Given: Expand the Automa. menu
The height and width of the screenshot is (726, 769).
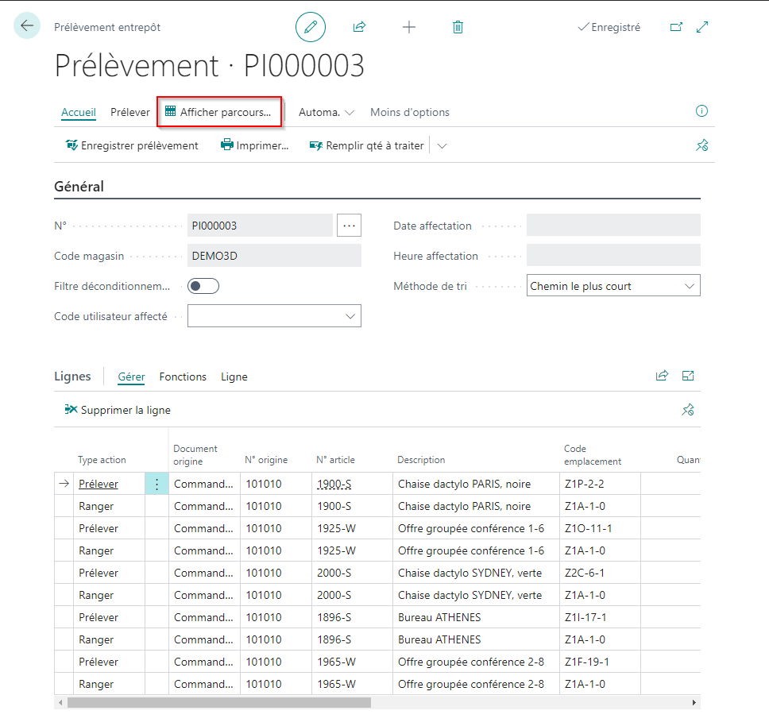Looking at the screenshot, I should [327, 112].
